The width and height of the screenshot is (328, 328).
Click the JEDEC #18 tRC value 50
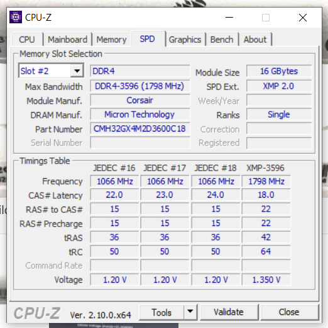click(216, 251)
